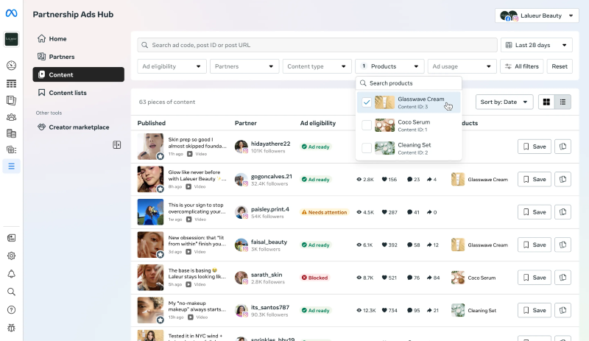Open the Sort by: Date dropdown
Screen dimensions: 589x341
tap(504, 102)
